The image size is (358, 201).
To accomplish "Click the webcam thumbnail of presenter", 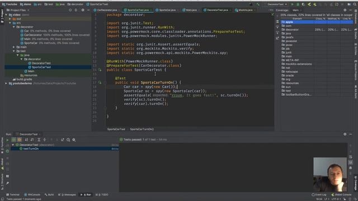I will [330, 174].
